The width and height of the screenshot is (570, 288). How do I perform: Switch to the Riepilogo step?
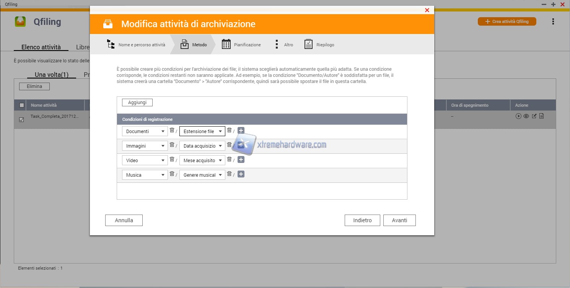coord(319,45)
